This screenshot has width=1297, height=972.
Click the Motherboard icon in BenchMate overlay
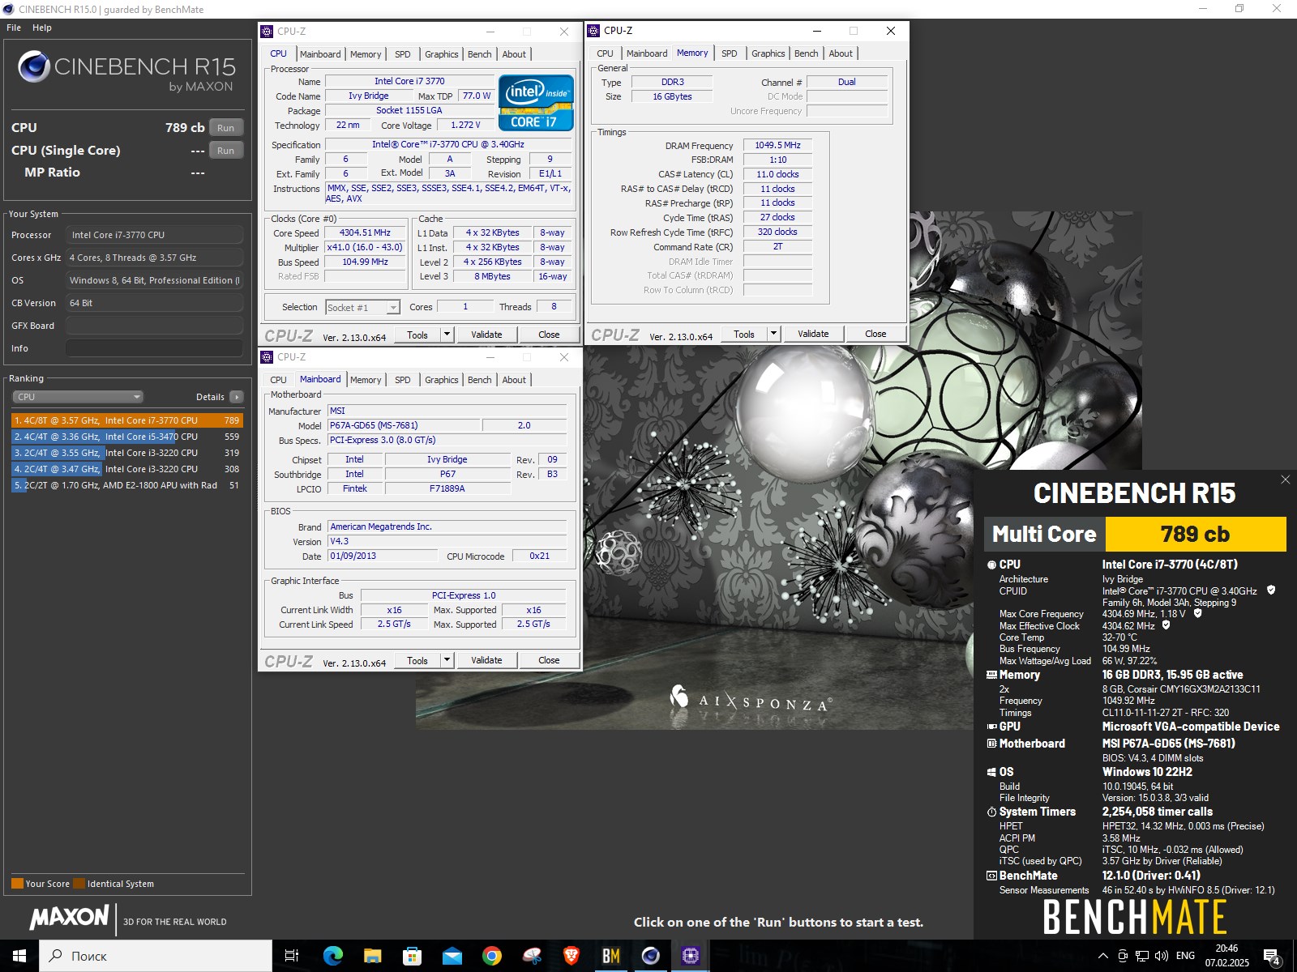coord(991,744)
